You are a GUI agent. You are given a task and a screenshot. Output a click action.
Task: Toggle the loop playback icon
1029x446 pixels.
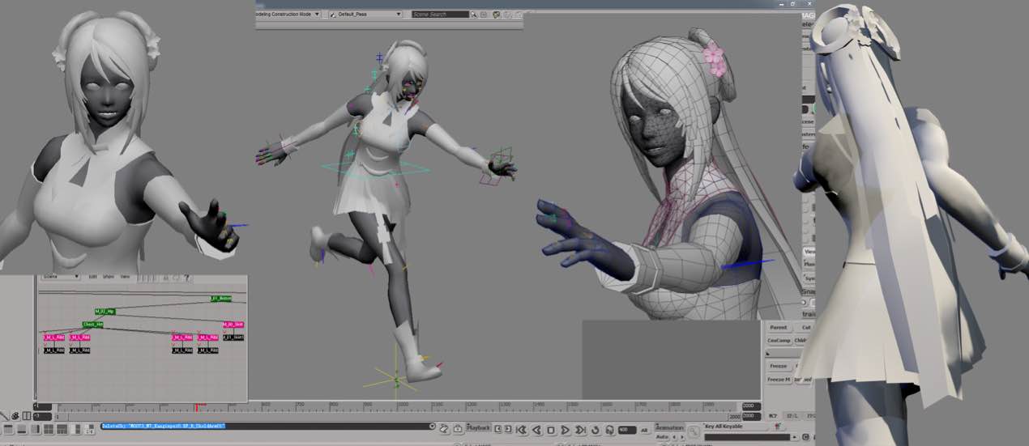pos(596,430)
